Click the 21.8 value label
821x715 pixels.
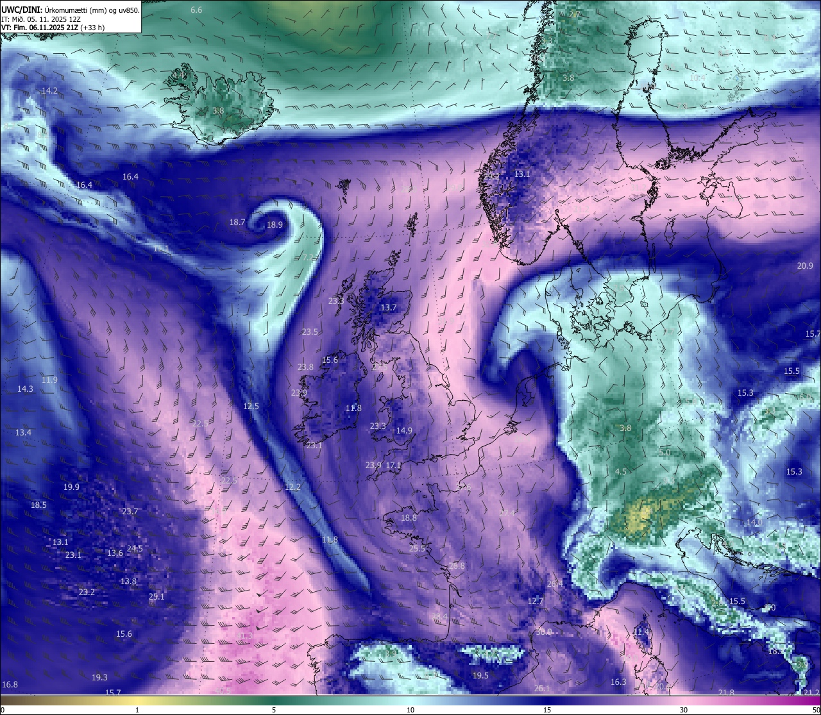point(726,692)
